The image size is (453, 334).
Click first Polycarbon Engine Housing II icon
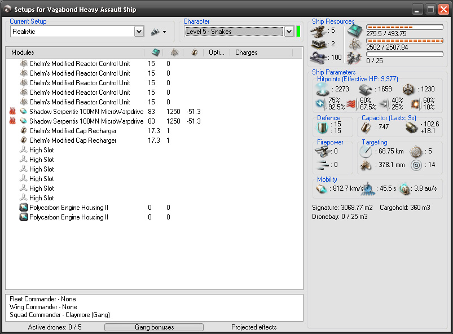[x=23, y=208]
